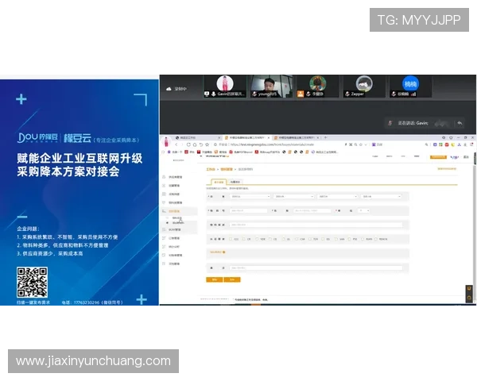Check the TUV certification checkbox
Image resolution: width=477 pixels, height=381 pixels.
310,239
